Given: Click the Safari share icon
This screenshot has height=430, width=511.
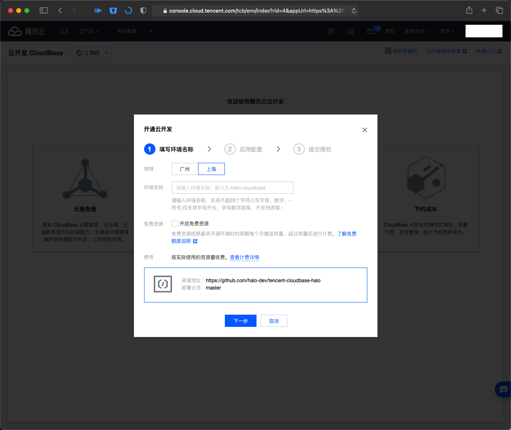Looking at the screenshot, I should (469, 10).
